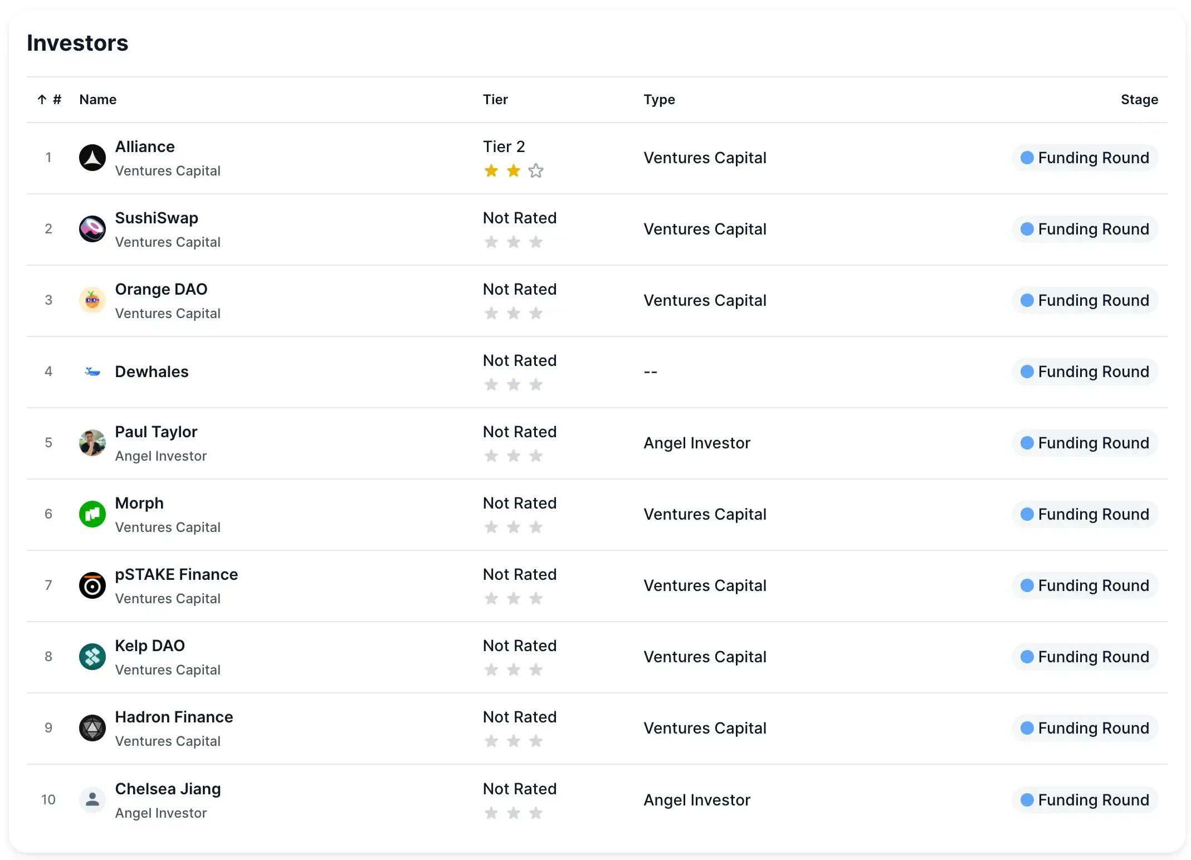Click Chelsea Jiang's Funding Round badge
The height and width of the screenshot is (860, 1191).
pyautogui.click(x=1085, y=799)
